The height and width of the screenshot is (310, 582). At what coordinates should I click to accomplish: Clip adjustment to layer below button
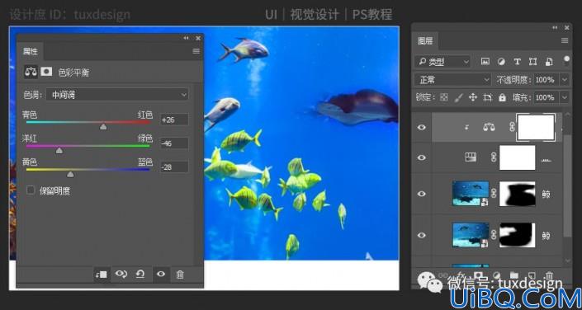[x=102, y=275]
